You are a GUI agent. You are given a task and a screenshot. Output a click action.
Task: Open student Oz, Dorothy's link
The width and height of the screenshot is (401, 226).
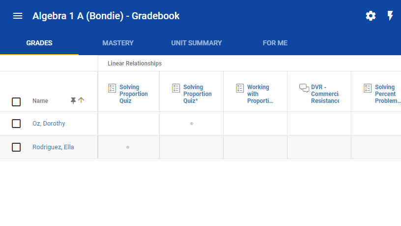point(49,124)
